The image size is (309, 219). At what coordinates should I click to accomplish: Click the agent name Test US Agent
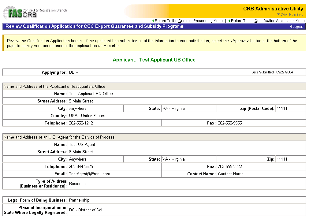tap(82, 145)
